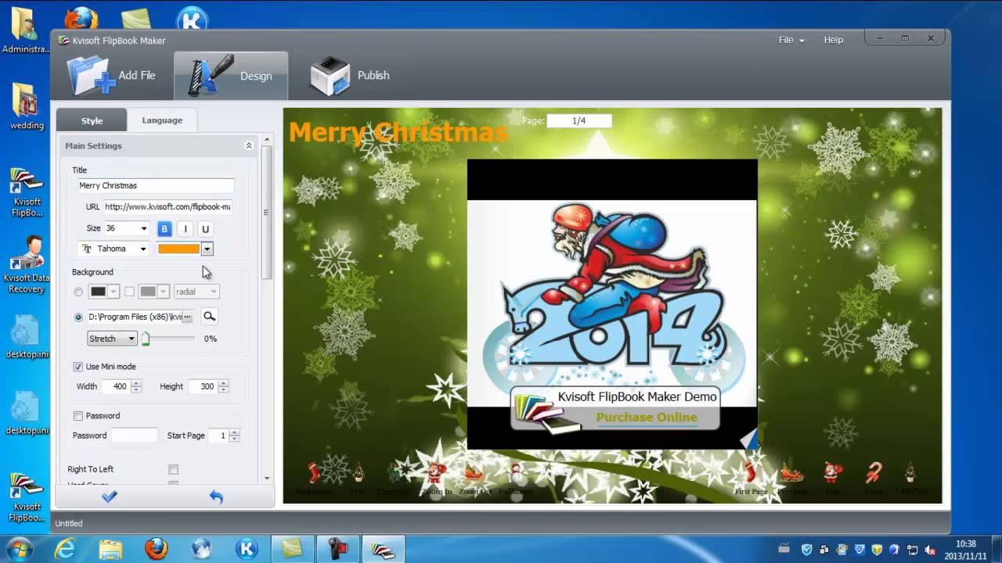Toggle Italic for the title

186,229
